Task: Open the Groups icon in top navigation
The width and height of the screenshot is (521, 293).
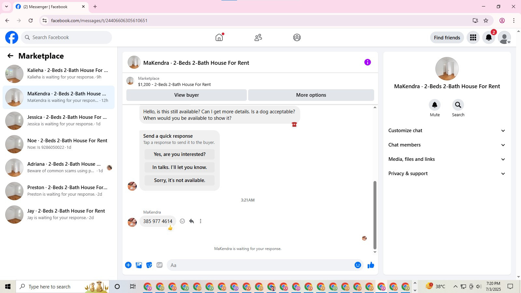Action: click(x=297, y=37)
